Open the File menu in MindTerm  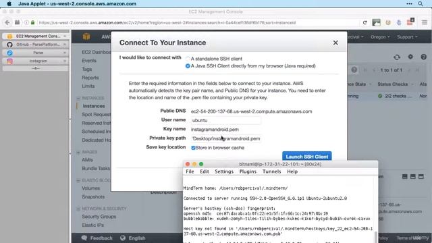tap(190, 171)
